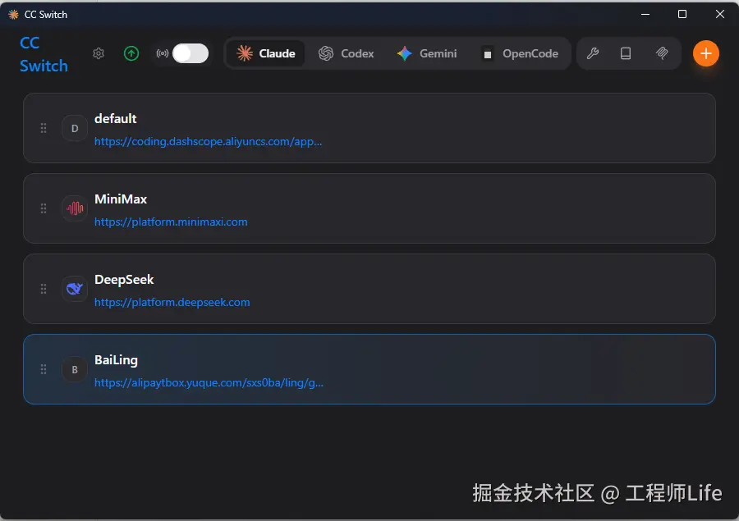
Task: Click the drag handle on the MiniMax row
Action: tap(44, 208)
